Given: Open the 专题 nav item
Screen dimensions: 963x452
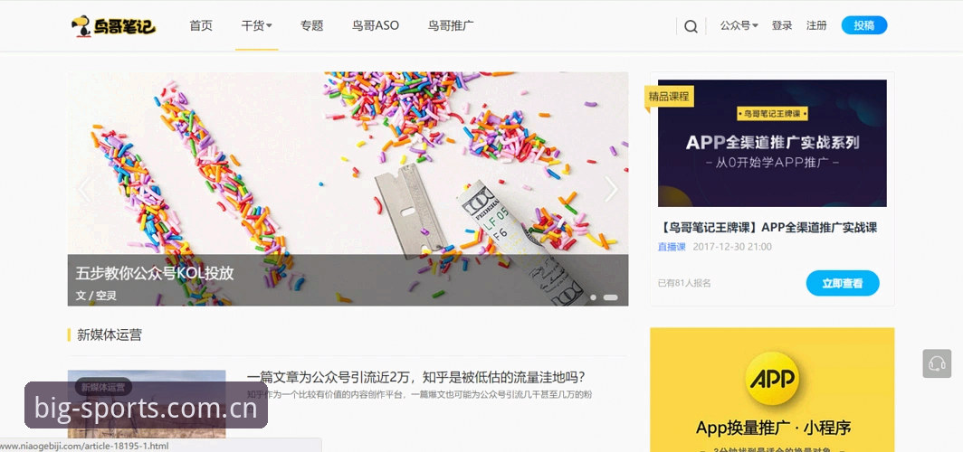Looking at the screenshot, I should [311, 25].
